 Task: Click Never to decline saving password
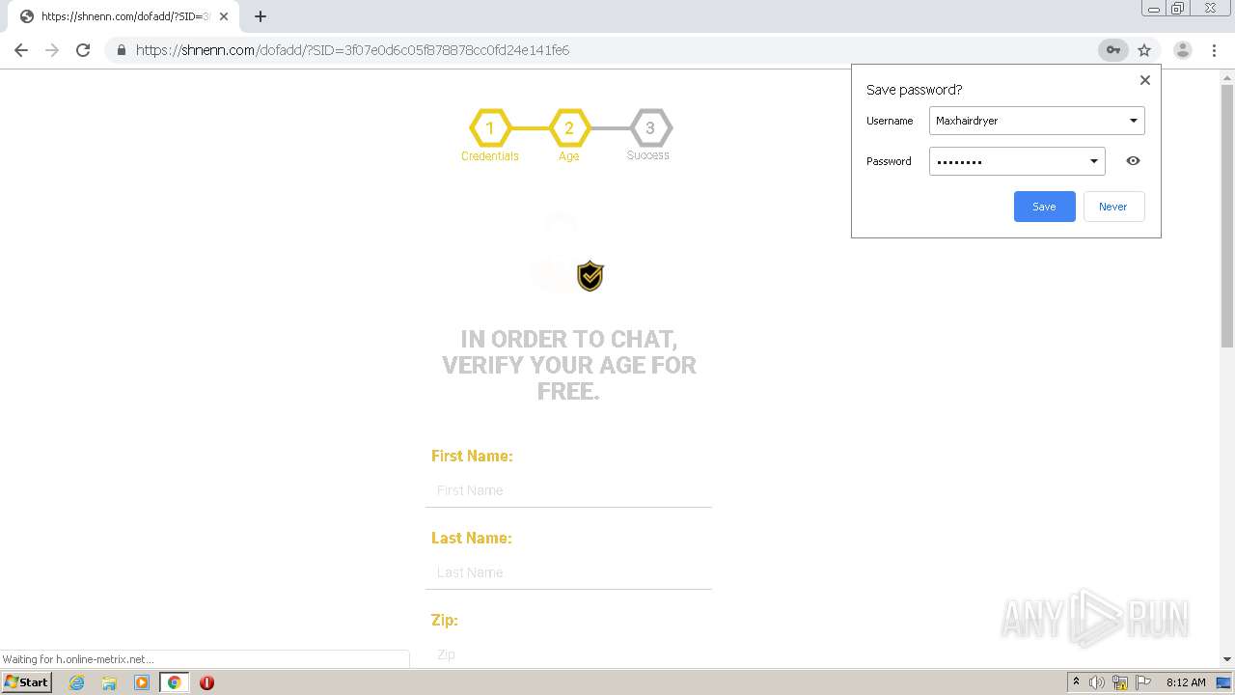(1113, 207)
